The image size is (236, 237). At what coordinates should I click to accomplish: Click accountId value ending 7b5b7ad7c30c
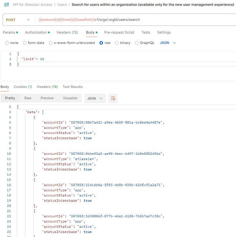coord(116,216)
